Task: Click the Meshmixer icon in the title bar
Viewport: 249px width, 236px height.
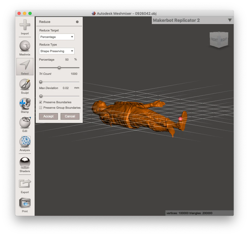Action: [x=94, y=13]
